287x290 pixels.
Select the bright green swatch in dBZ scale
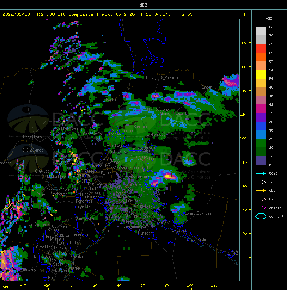(x=261, y=143)
